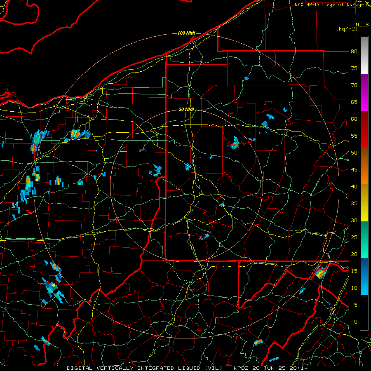Viewport: 371px width, 371px height.
Task: Click the 30 value on the scale
Action: click(x=354, y=221)
